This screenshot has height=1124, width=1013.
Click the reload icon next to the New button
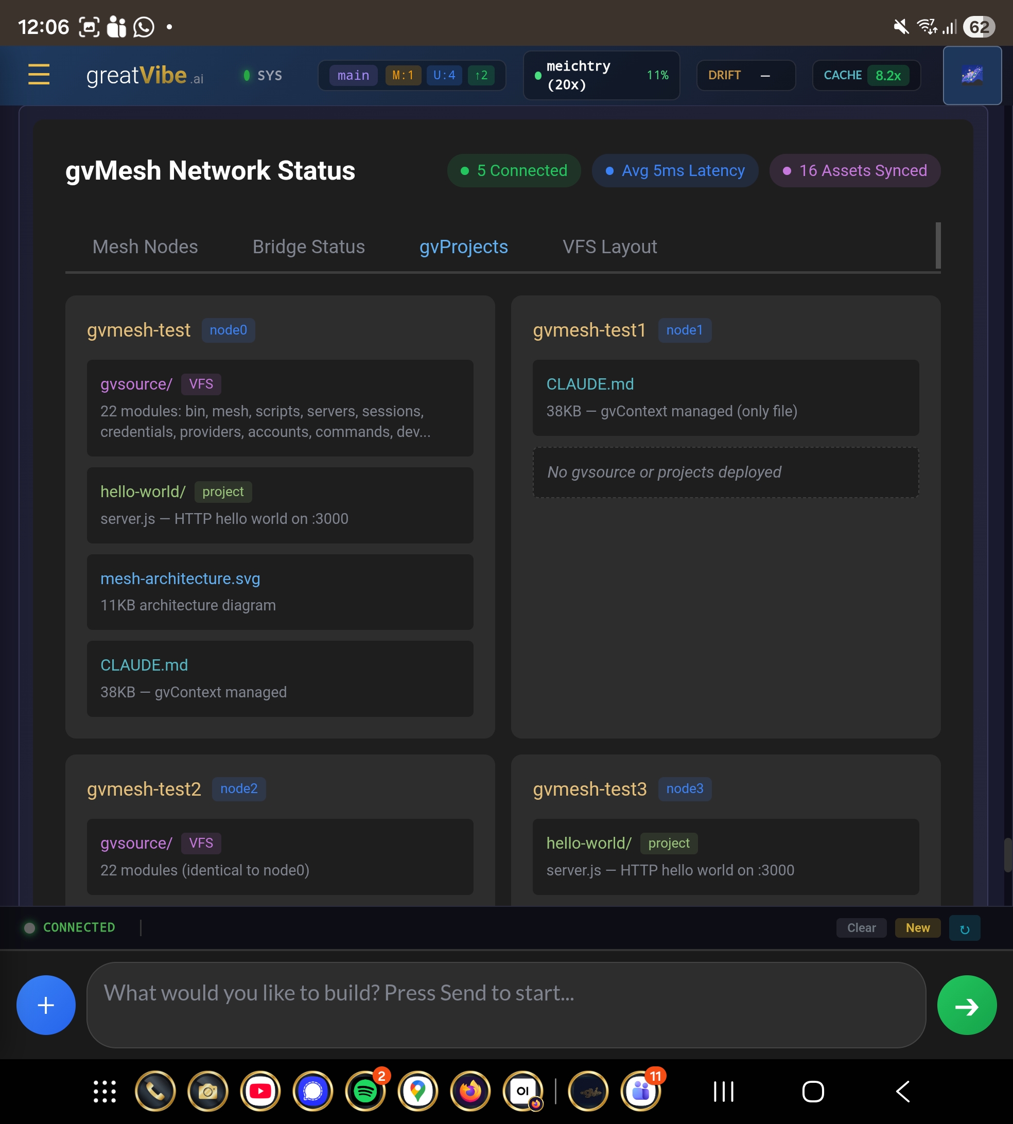965,927
